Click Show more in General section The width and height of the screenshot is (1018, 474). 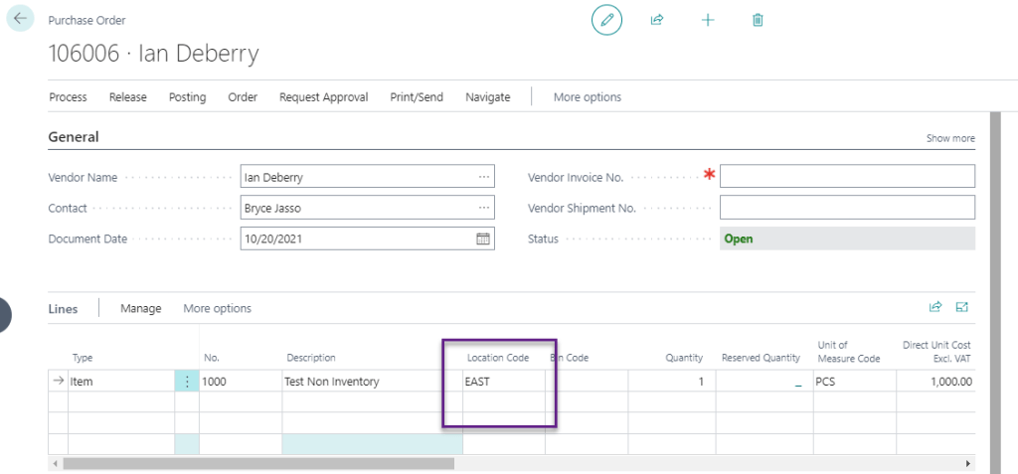click(x=950, y=138)
